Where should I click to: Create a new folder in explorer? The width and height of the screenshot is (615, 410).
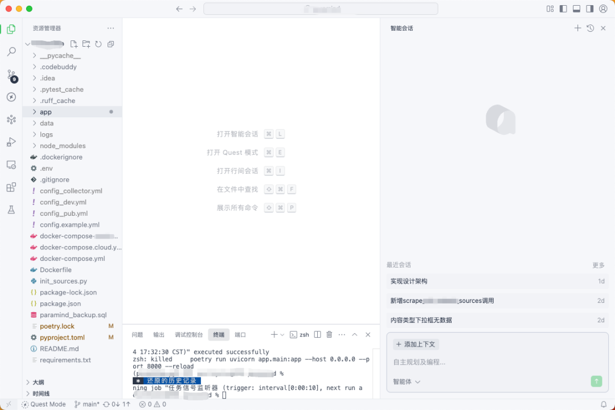[87, 44]
